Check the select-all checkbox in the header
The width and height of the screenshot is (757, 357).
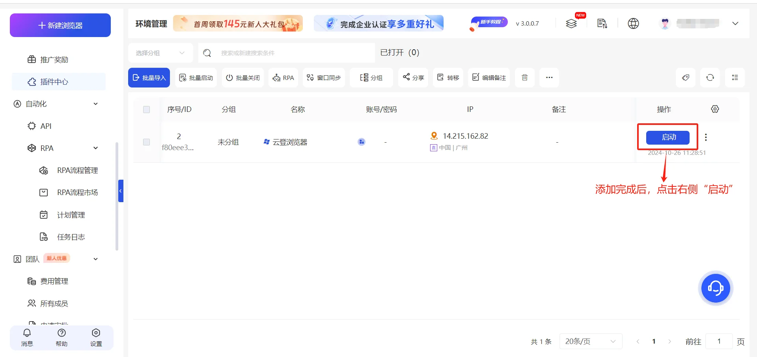[x=146, y=110]
